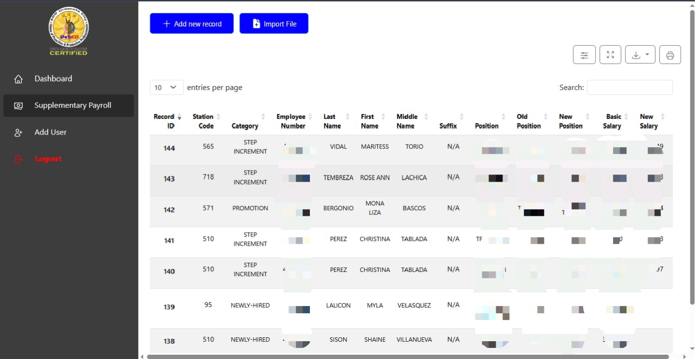
Task: Click the print table icon
Action: pos(670,55)
